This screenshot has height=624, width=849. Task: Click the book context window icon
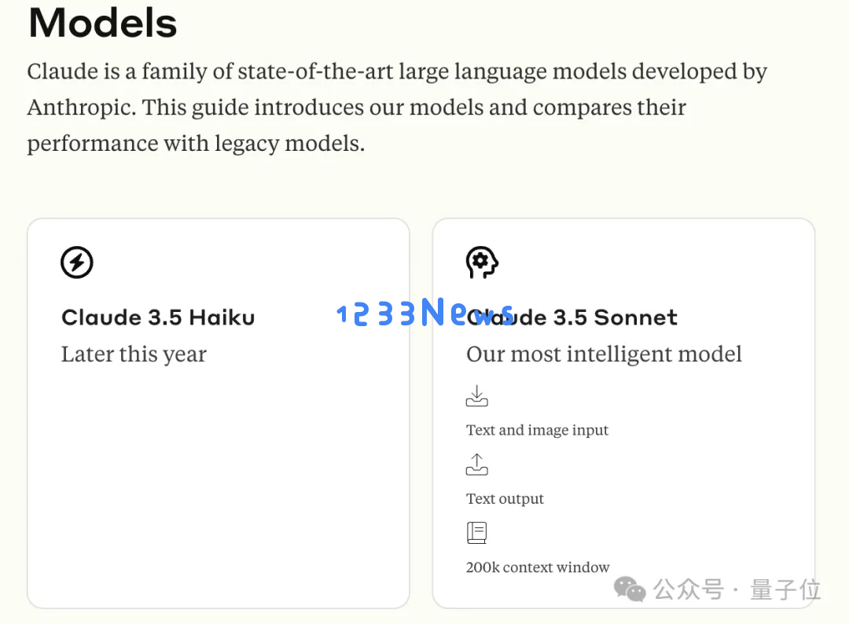[x=476, y=533]
